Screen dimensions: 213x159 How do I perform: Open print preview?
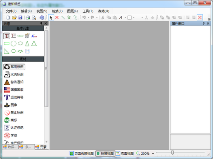pyautogui.click(x=34, y=17)
